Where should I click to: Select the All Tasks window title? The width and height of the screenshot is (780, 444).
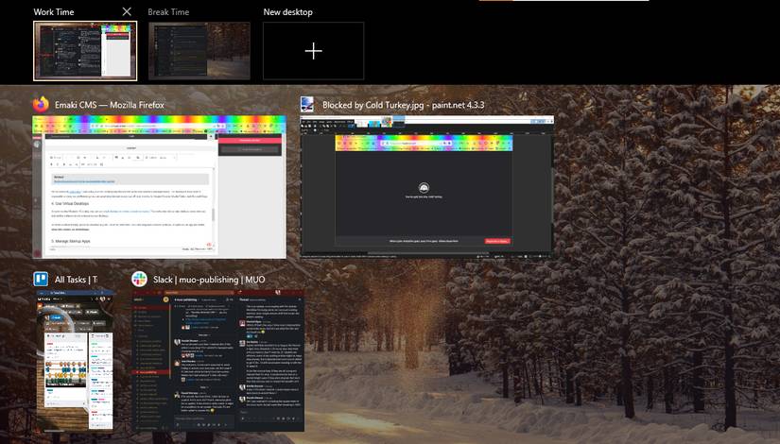tap(77, 280)
